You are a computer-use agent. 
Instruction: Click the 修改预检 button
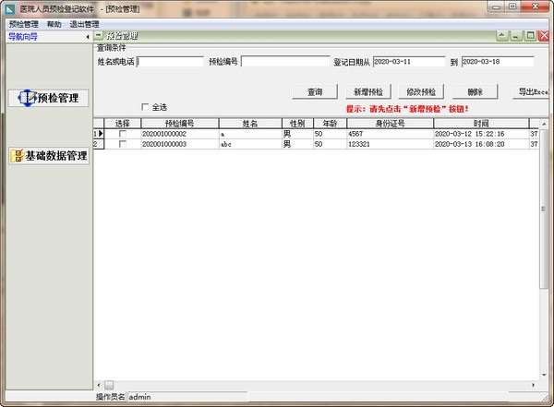[421, 92]
